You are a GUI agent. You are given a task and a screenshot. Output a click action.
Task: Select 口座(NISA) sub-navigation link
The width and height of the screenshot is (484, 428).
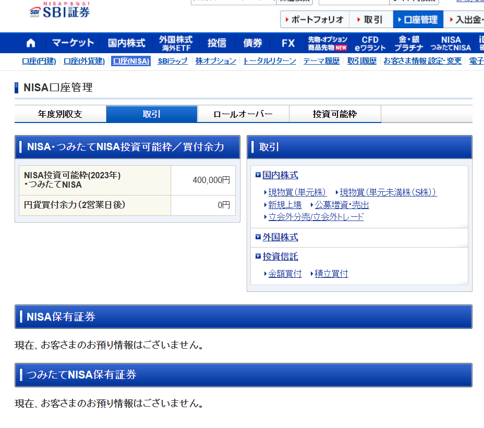(x=131, y=61)
